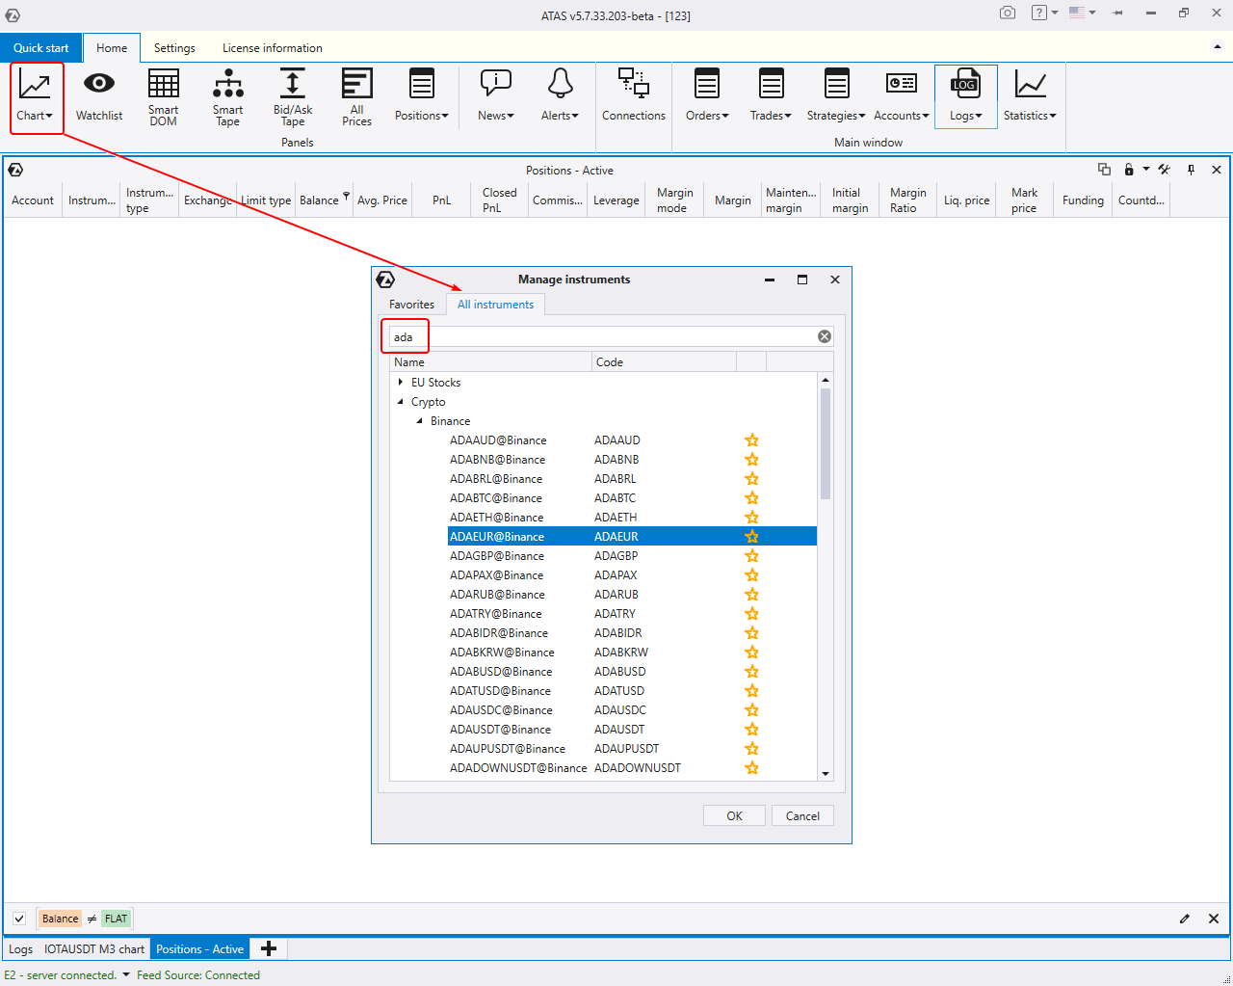
Task: Toggle the Balance filter checkbox
Action: (x=19, y=919)
